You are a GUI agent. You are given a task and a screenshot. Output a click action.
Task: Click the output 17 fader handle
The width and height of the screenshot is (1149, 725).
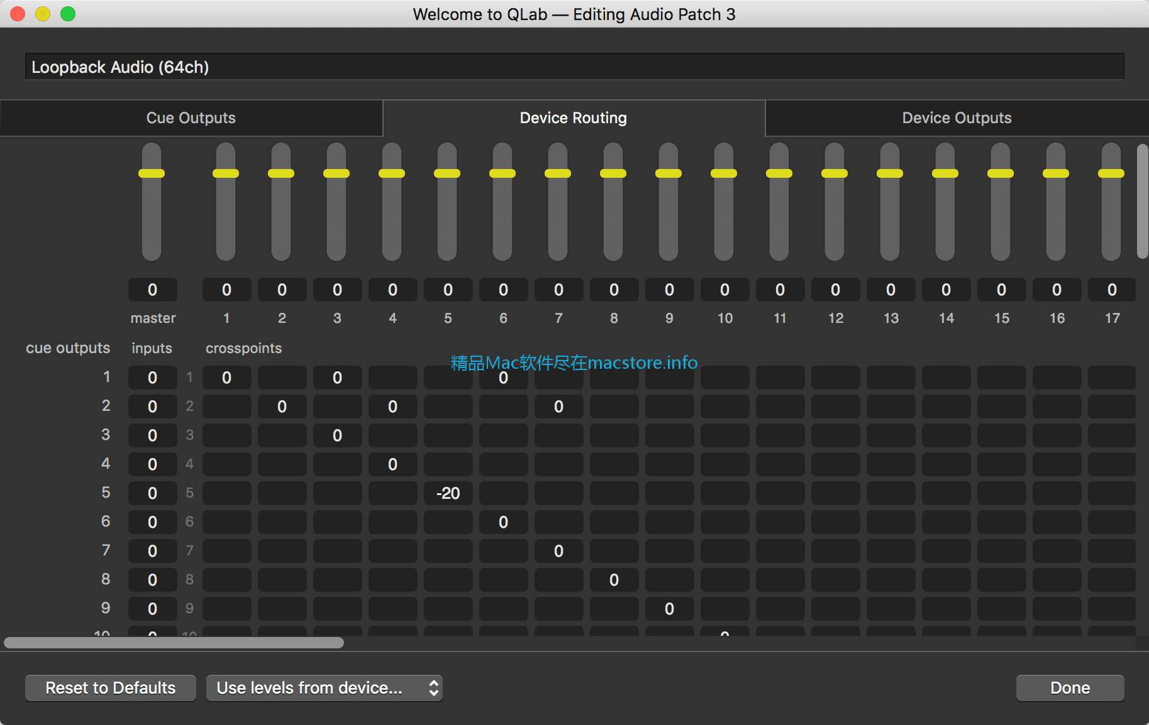point(1111,173)
